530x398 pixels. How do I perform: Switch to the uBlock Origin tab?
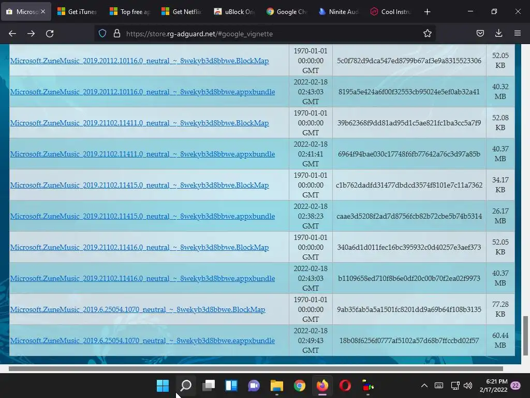[234, 12]
